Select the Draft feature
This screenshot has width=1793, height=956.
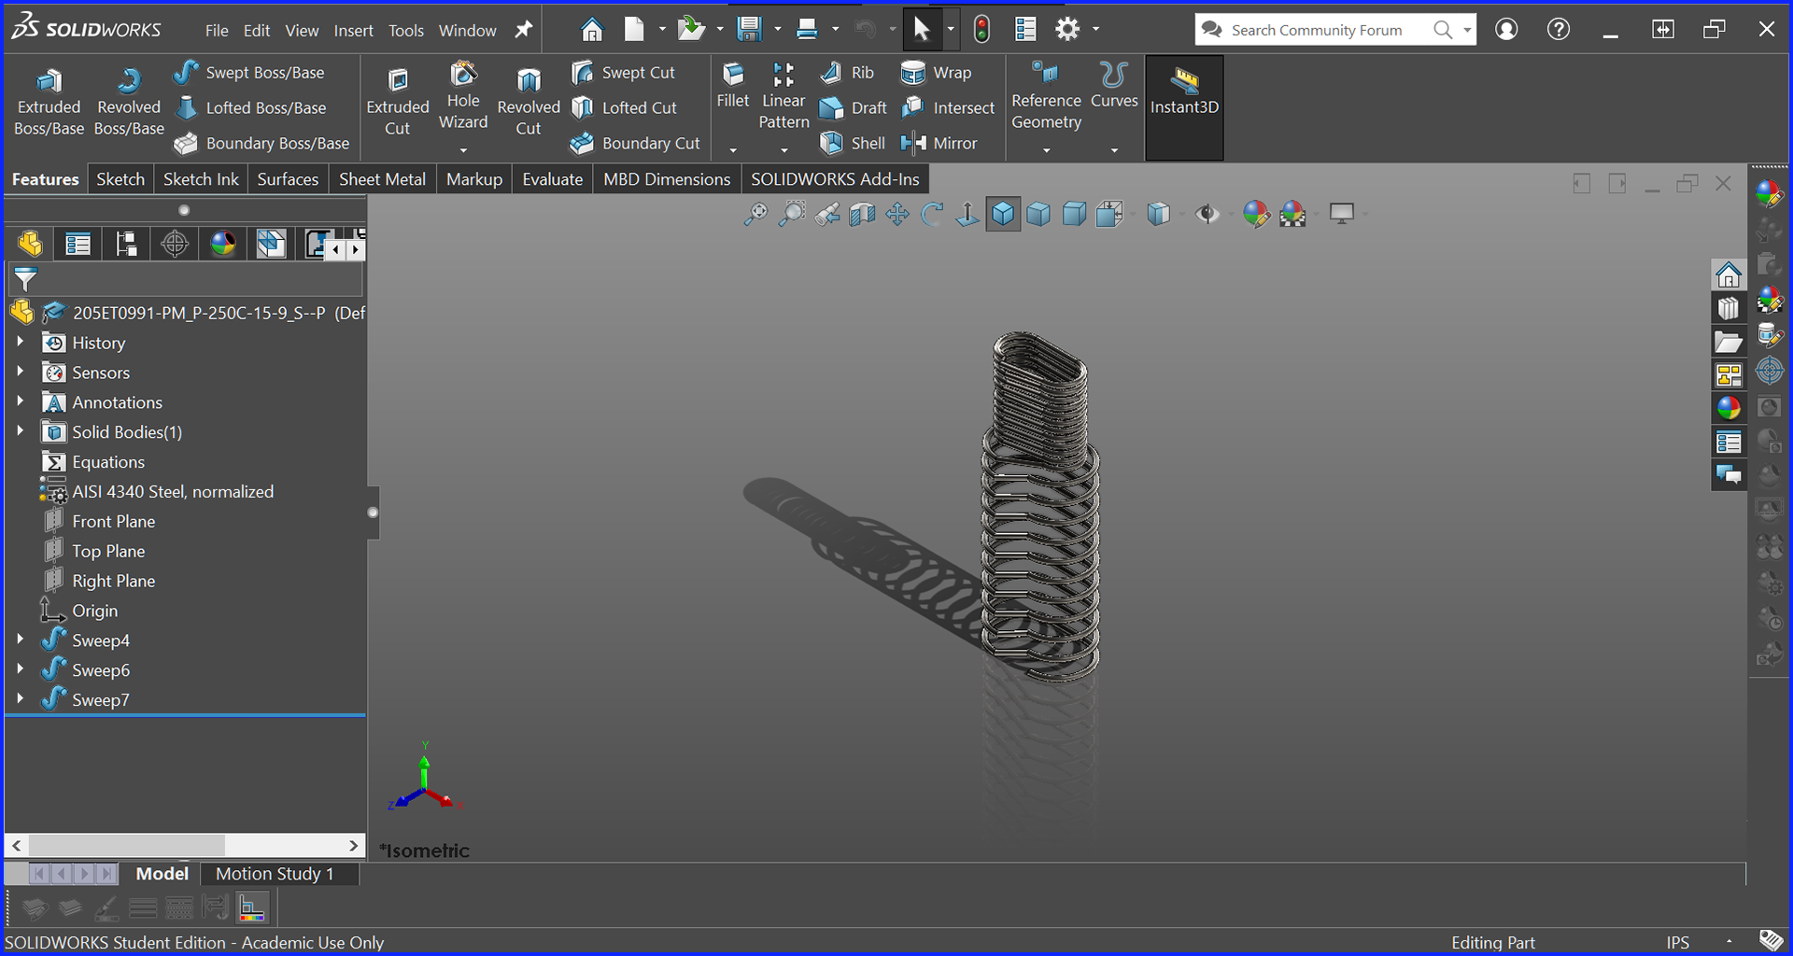tap(853, 107)
